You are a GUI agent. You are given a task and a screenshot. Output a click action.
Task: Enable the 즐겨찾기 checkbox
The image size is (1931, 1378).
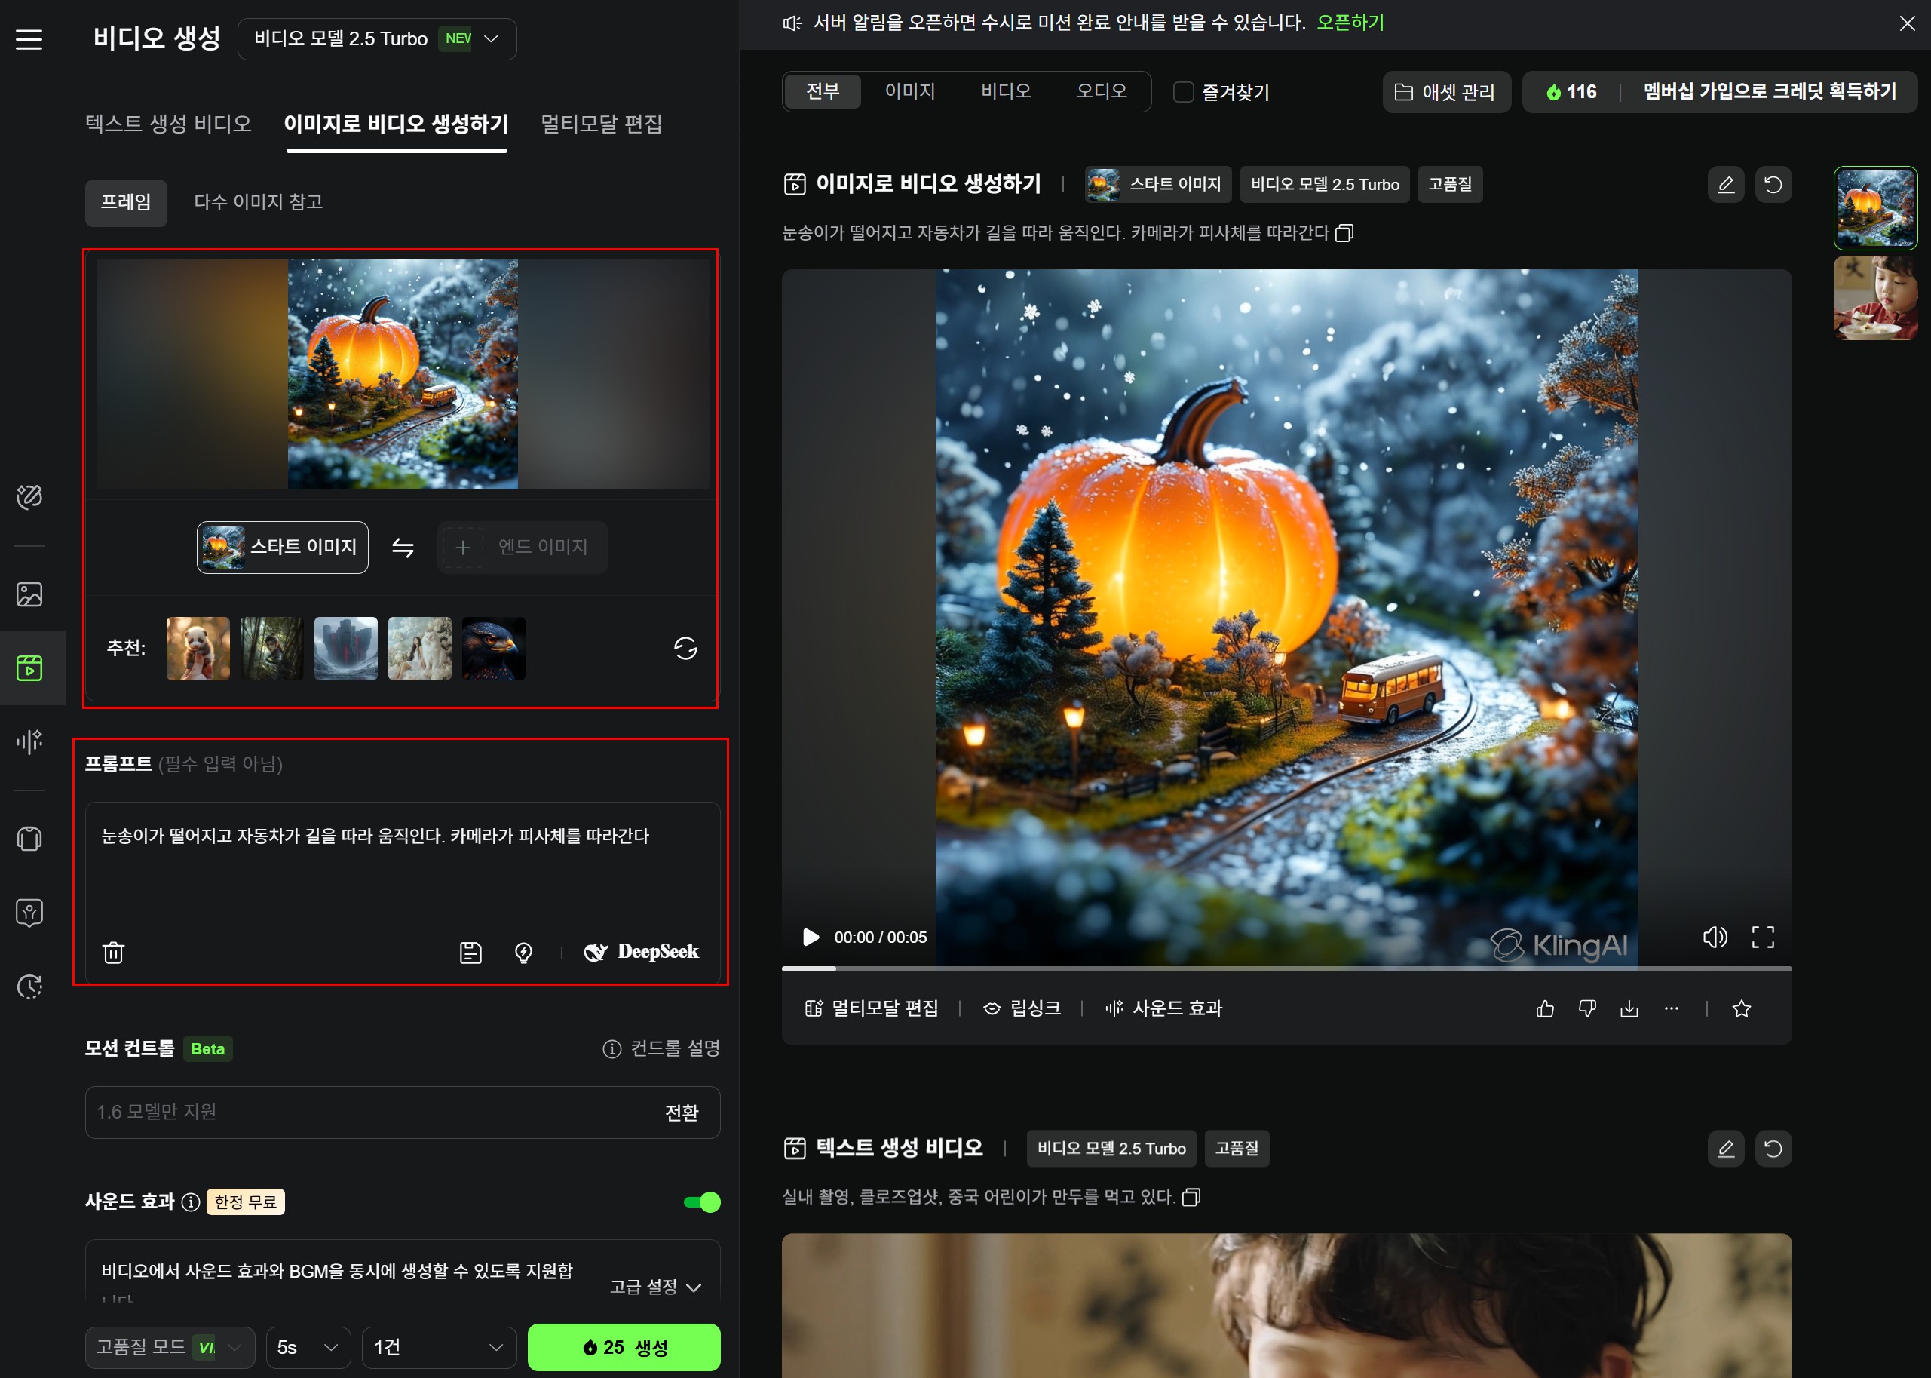coord(1182,93)
